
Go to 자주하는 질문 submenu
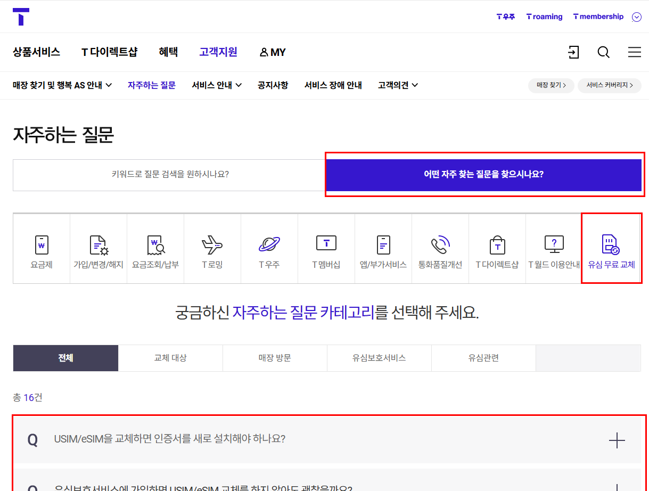152,85
